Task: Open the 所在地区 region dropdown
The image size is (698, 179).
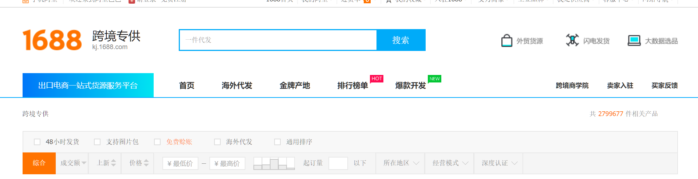Action: (401, 163)
